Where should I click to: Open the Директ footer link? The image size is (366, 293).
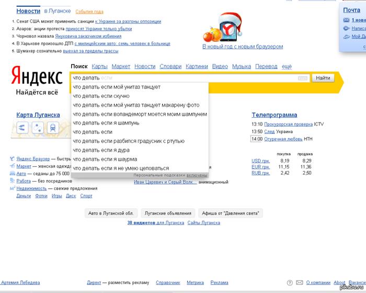coord(94,283)
